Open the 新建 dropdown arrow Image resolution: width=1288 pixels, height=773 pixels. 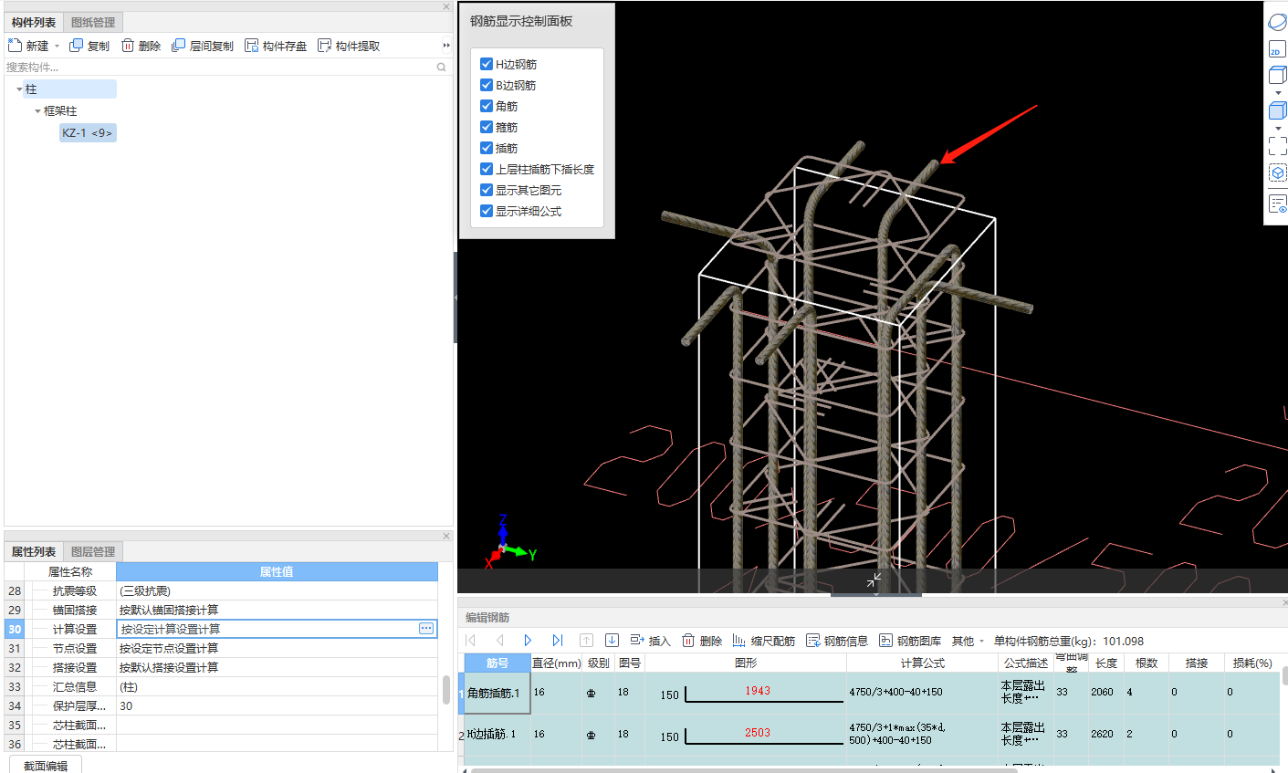[x=57, y=47]
